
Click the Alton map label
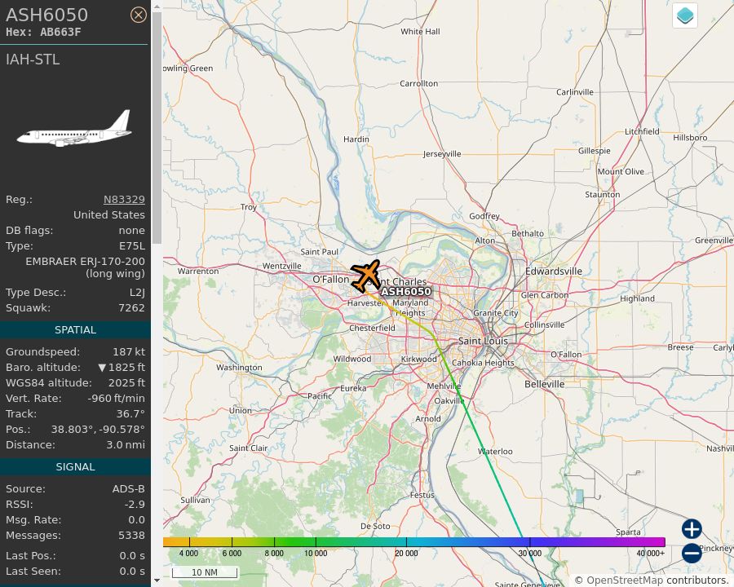[485, 241]
